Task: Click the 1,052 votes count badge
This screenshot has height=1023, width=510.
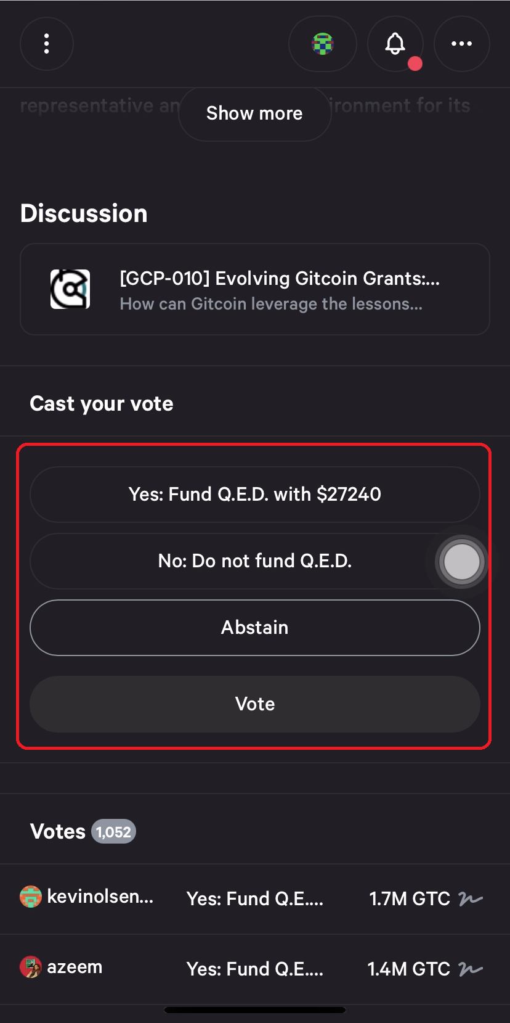Action: [x=113, y=832]
